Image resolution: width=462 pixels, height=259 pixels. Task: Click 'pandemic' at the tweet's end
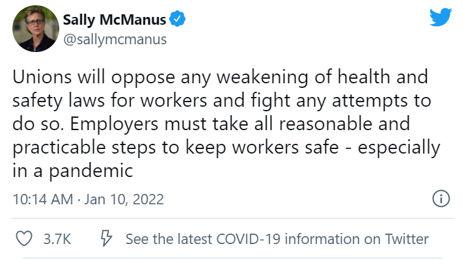[x=90, y=172]
